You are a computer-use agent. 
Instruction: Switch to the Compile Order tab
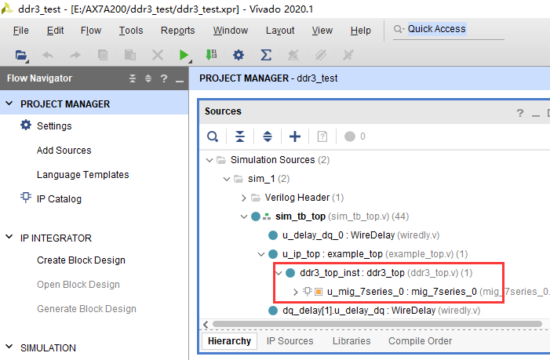[420, 340]
